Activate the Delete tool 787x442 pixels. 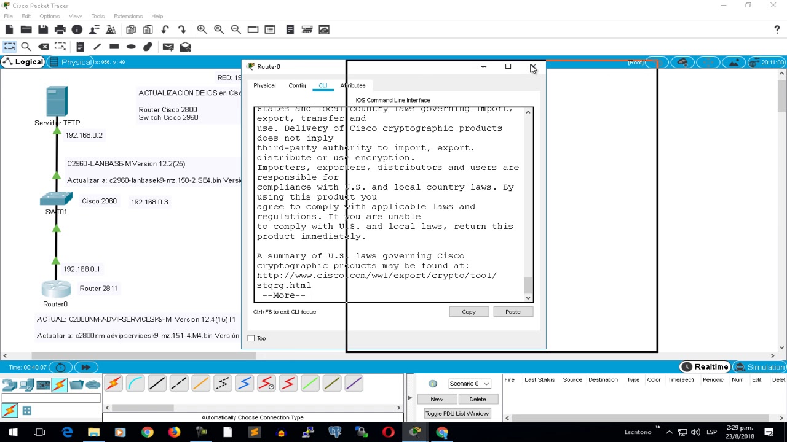click(x=43, y=47)
